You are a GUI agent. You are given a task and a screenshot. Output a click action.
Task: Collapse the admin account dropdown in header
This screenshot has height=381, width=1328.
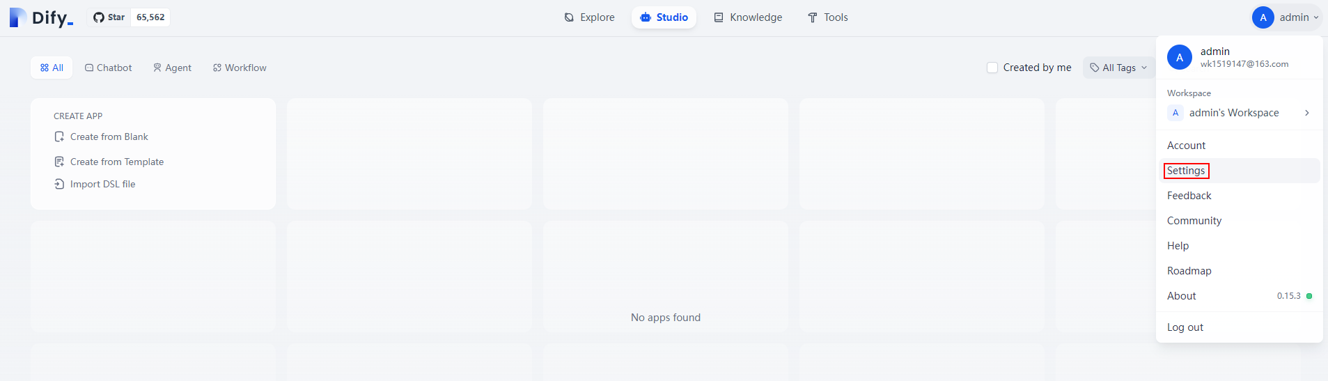[x=1286, y=17]
